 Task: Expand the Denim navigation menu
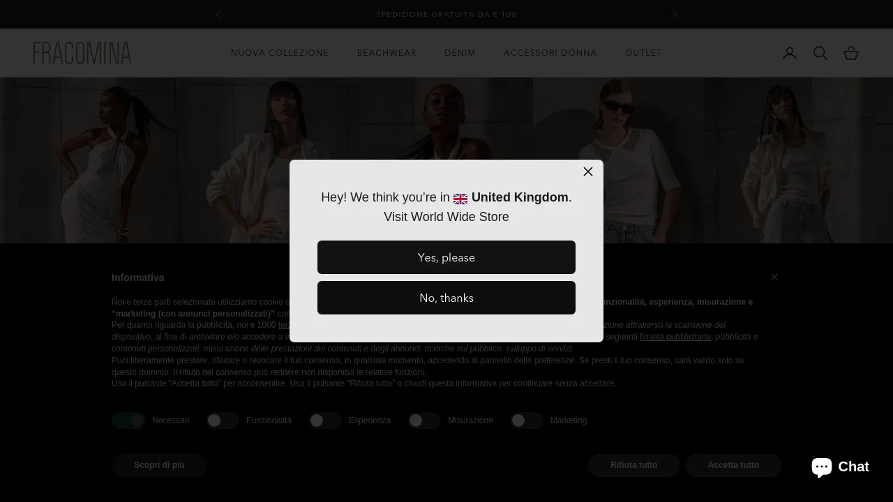point(460,53)
